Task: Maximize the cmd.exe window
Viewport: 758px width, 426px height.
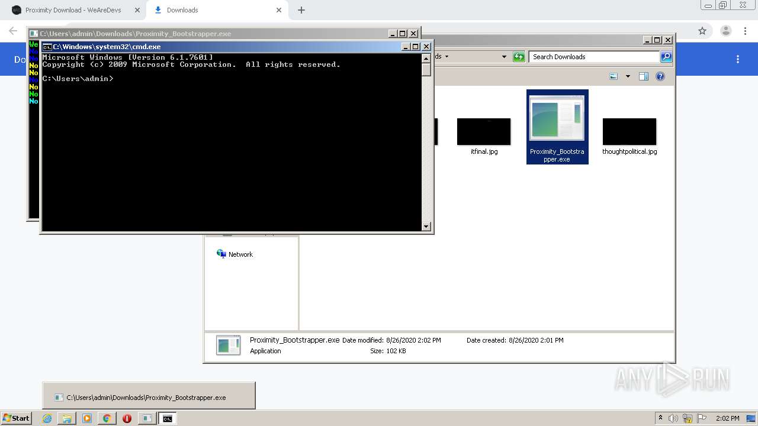Action: click(x=415, y=47)
